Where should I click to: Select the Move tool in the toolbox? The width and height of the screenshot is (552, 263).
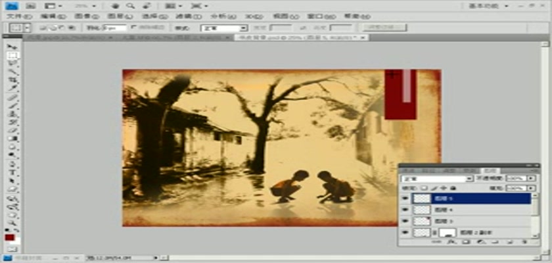click(11, 47)
